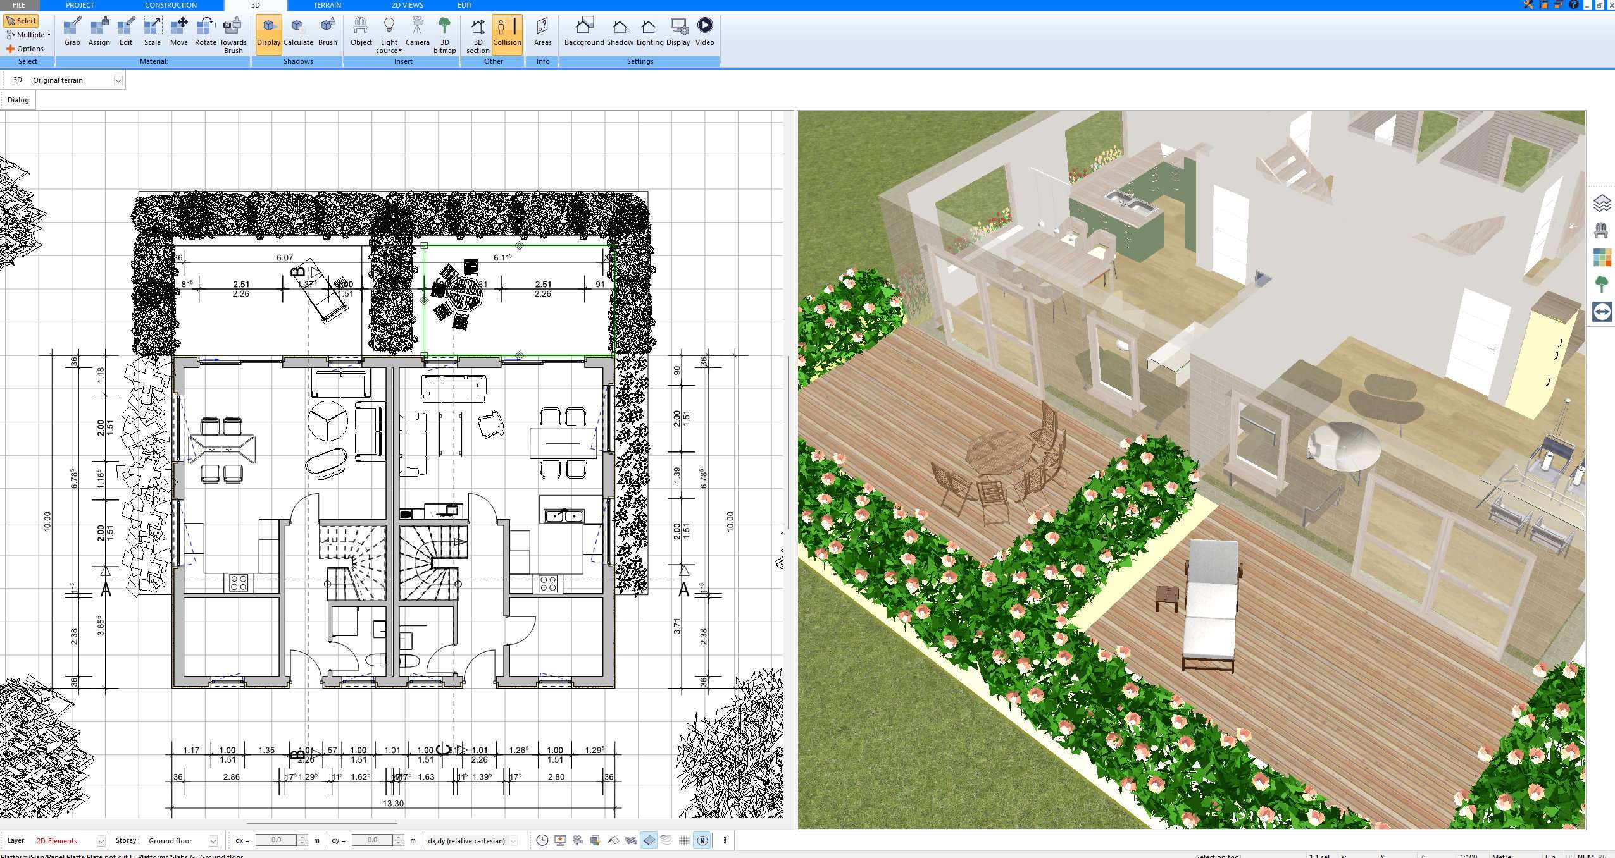Open the FILE menu
1615x858 pixels.
click(x=19, y=5)
